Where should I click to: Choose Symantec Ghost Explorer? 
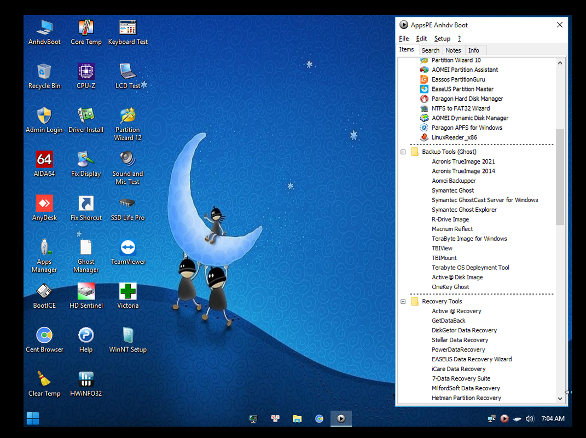tap(464, 210)
